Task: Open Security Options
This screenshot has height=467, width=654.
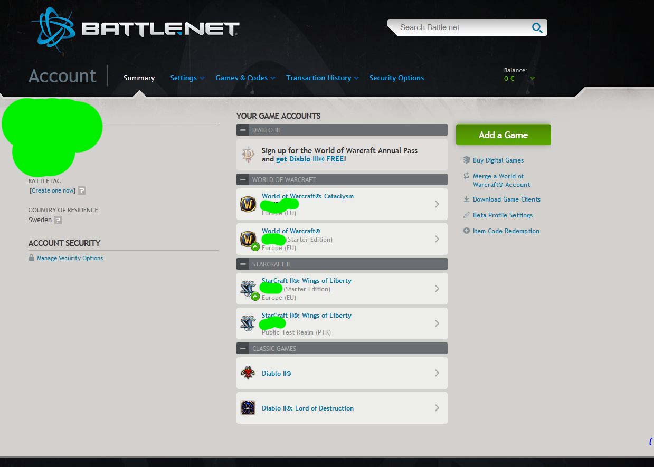Action: pos(396,78)
